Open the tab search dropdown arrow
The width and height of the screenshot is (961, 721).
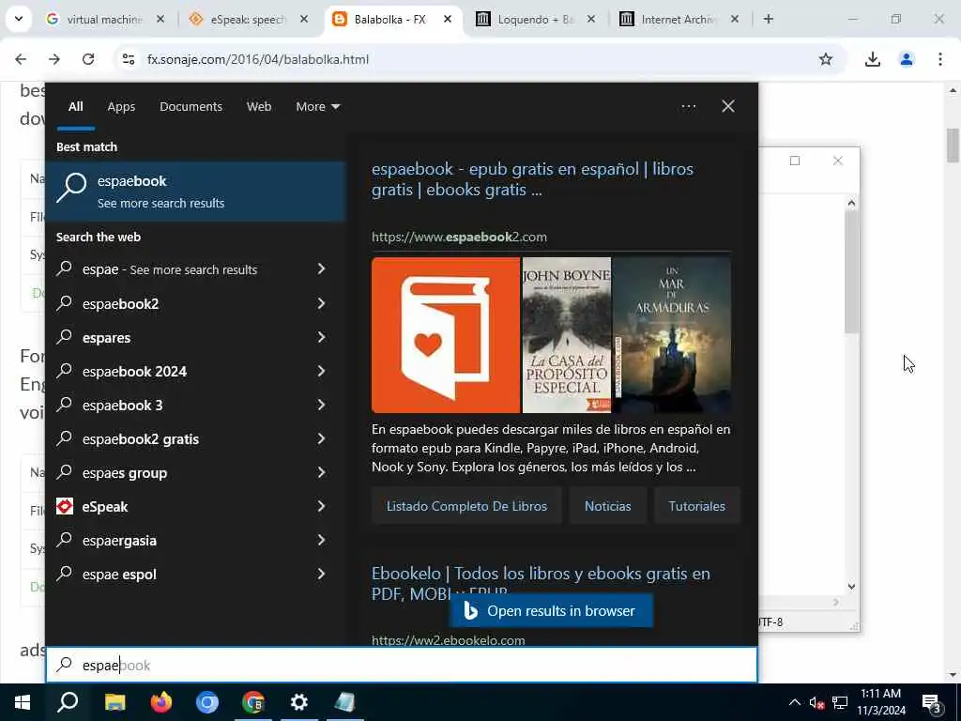(19, 19)
